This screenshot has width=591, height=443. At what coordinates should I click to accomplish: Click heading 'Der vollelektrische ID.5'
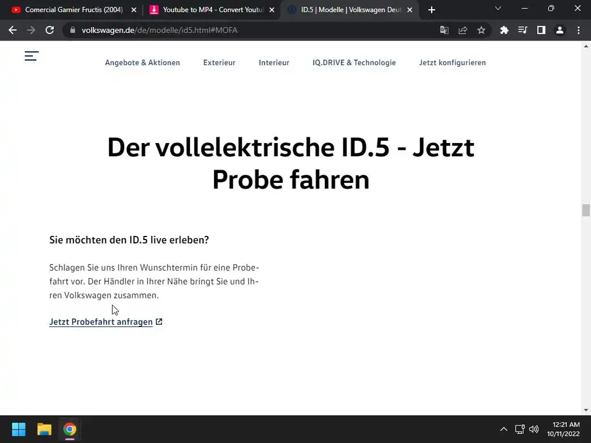291,163
